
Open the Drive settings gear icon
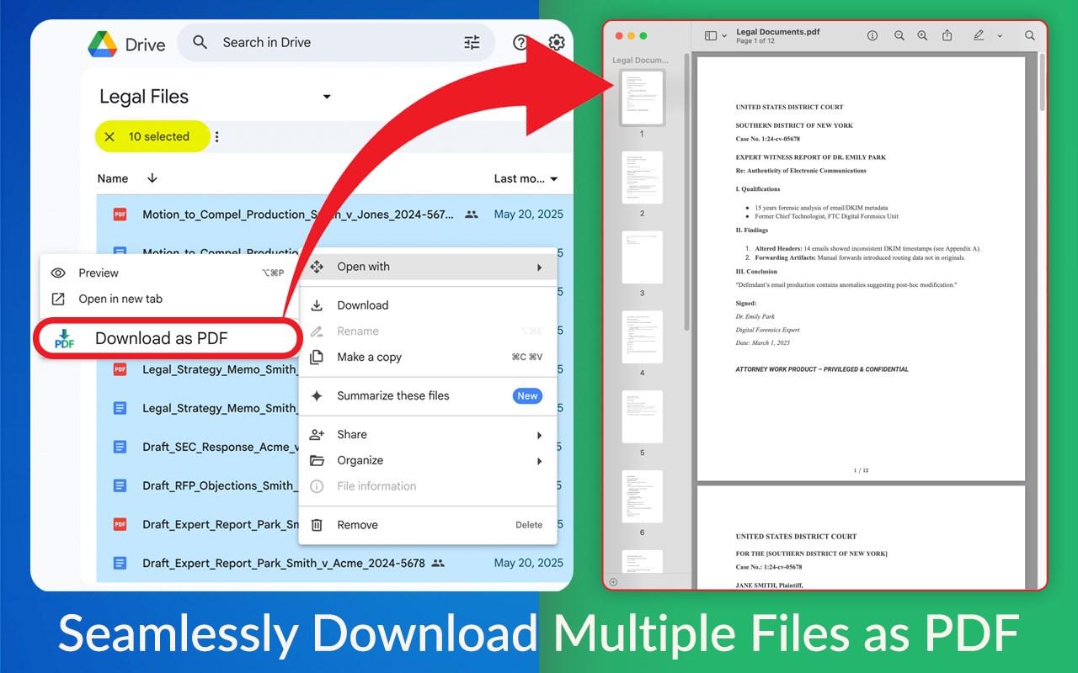click(x=557, y=42)
